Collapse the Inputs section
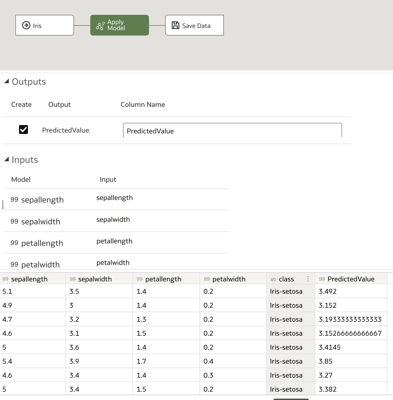 (6, 159)
